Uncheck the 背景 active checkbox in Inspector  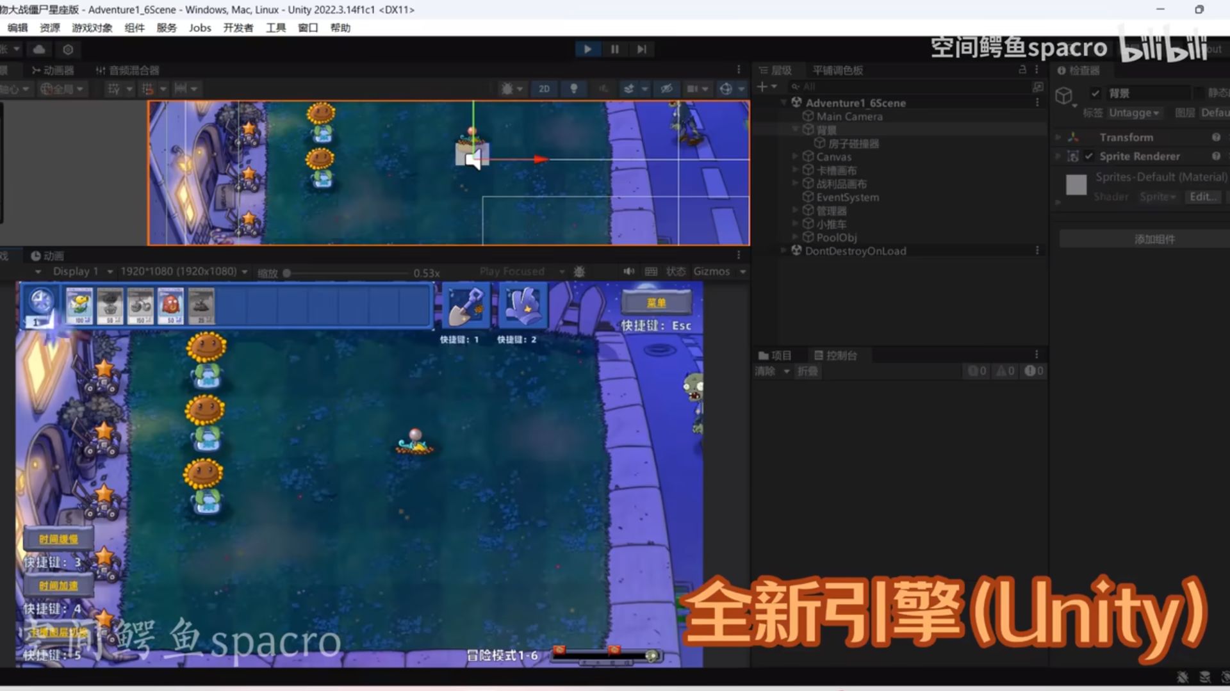tap(1096, 93)
